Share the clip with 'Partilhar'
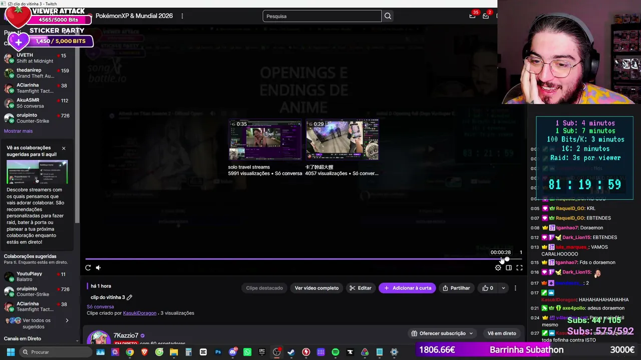The width and height of the screenshot is (641, 360). 456,288
